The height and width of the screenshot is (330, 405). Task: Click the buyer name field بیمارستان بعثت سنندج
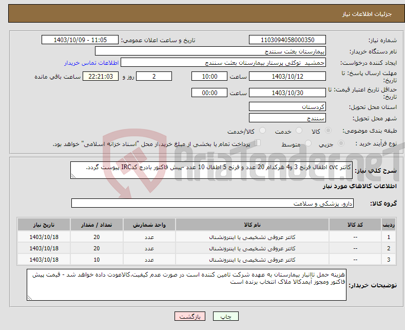pos(210,51)
